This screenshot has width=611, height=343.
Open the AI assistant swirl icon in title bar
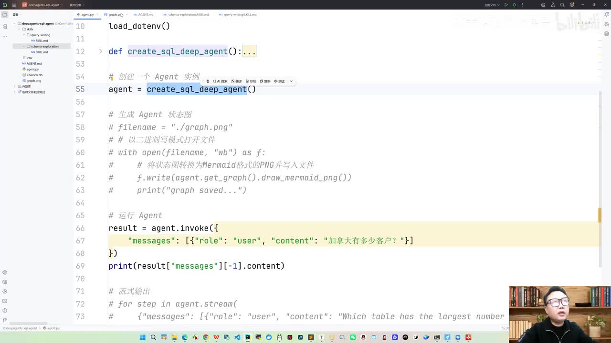pyautogui.click(x=543, y=5)
